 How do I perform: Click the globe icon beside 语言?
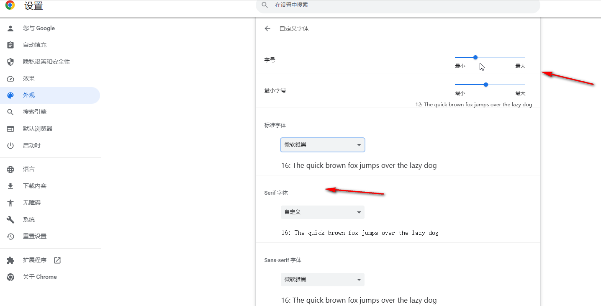point(10,170)
